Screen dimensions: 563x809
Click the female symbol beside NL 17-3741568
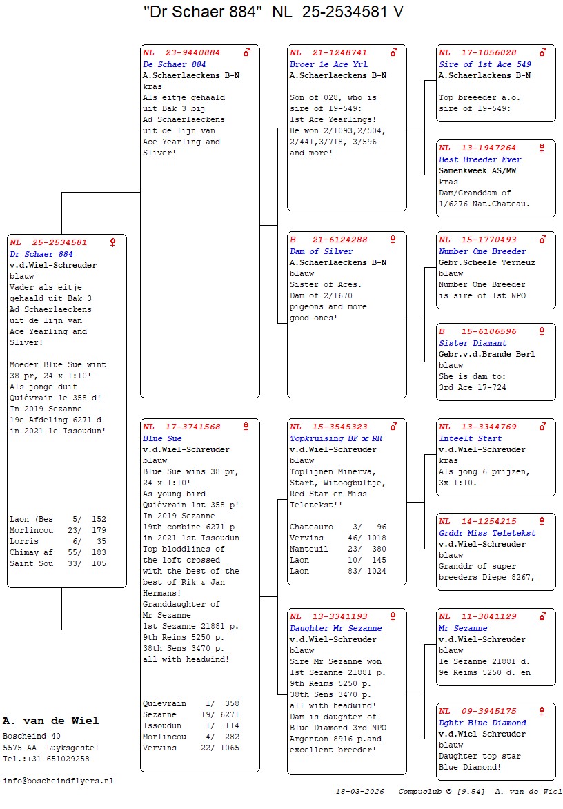point(247,427)
